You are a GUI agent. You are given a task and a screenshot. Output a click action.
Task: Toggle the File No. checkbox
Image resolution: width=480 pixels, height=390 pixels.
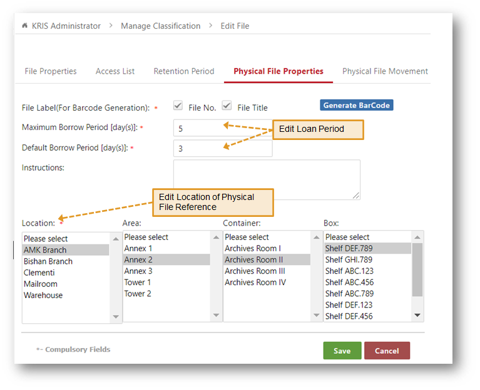[x=178, y=106]
